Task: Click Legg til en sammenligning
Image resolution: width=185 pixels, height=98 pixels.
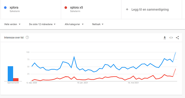Action: [x=150, y=10]
